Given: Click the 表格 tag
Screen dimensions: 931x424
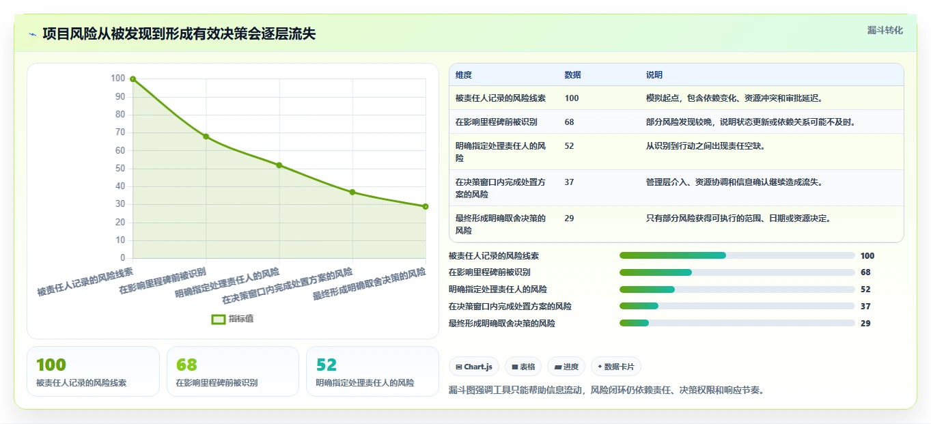Looking at the screenshot, I should [523, 367].
